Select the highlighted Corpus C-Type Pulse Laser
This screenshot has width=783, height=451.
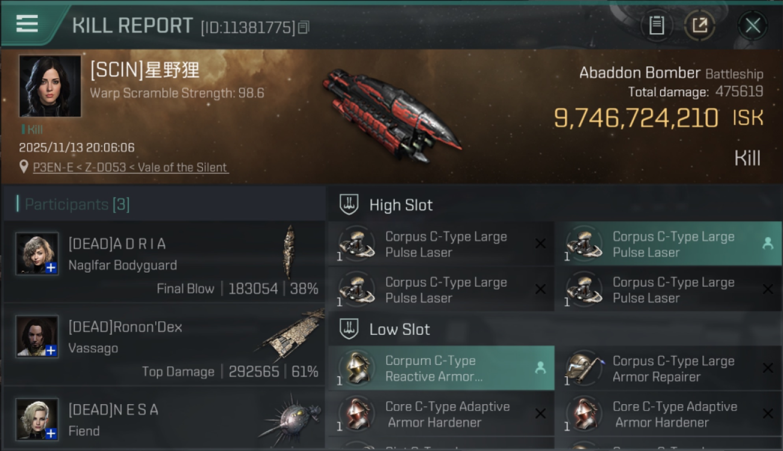point(668,244)
